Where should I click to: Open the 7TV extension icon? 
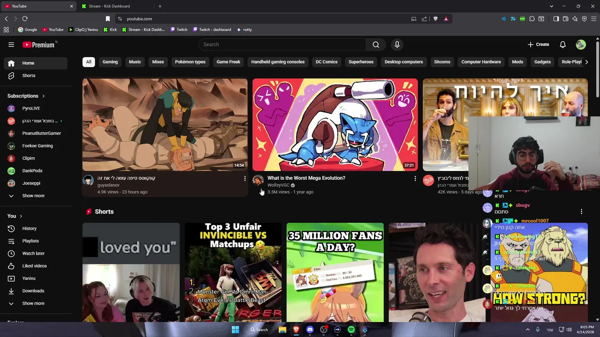[513, 19]
